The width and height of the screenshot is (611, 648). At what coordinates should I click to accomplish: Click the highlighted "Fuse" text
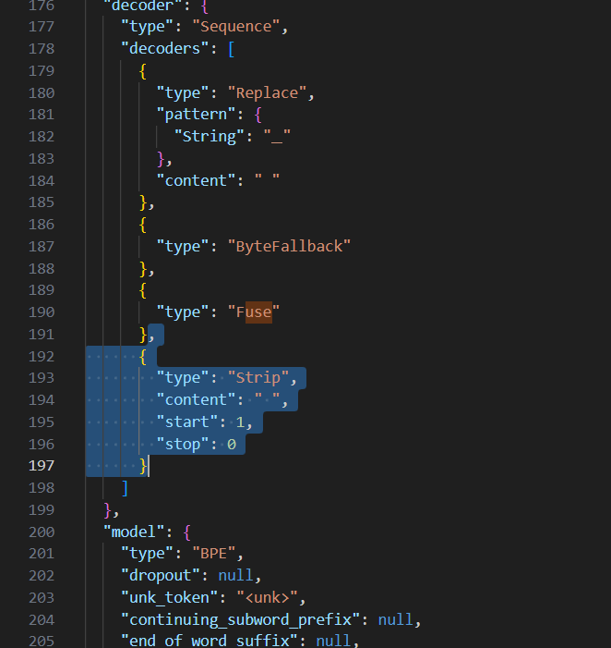click(253, 312)
